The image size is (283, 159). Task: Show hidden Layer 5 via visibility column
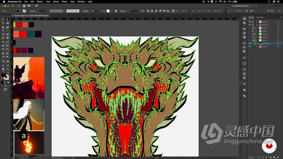[x=250, y=28]
